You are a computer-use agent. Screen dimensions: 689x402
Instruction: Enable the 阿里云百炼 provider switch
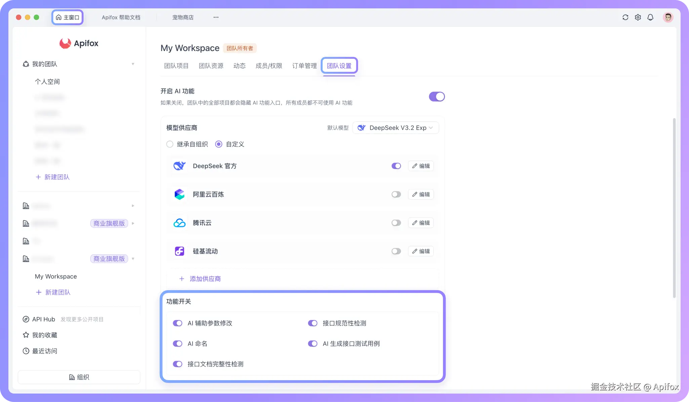click(x=396, y=194)
